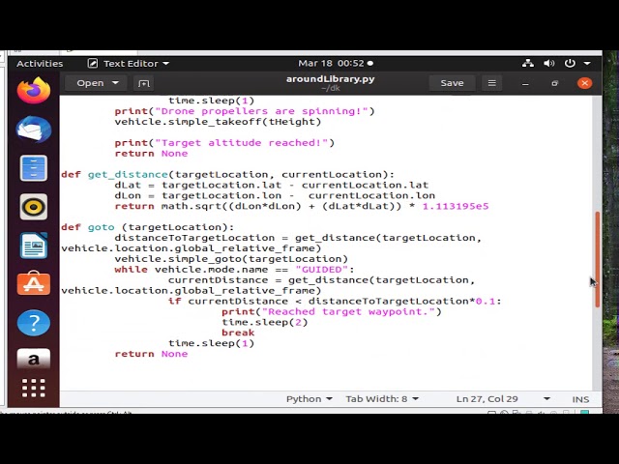The width and height of the screenshot is (619, 464).
Task: Open Firefox from the dock
Action: 34,90
